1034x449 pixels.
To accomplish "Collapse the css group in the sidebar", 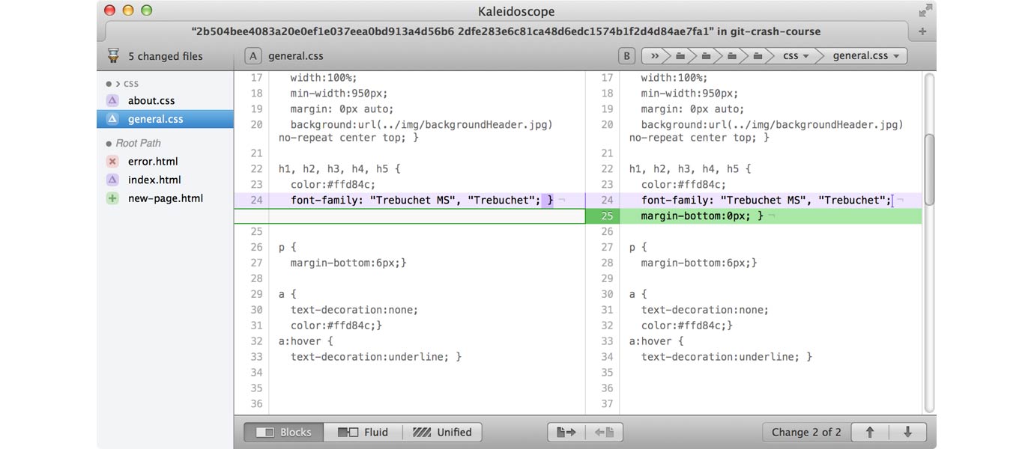I will point(117,83).
